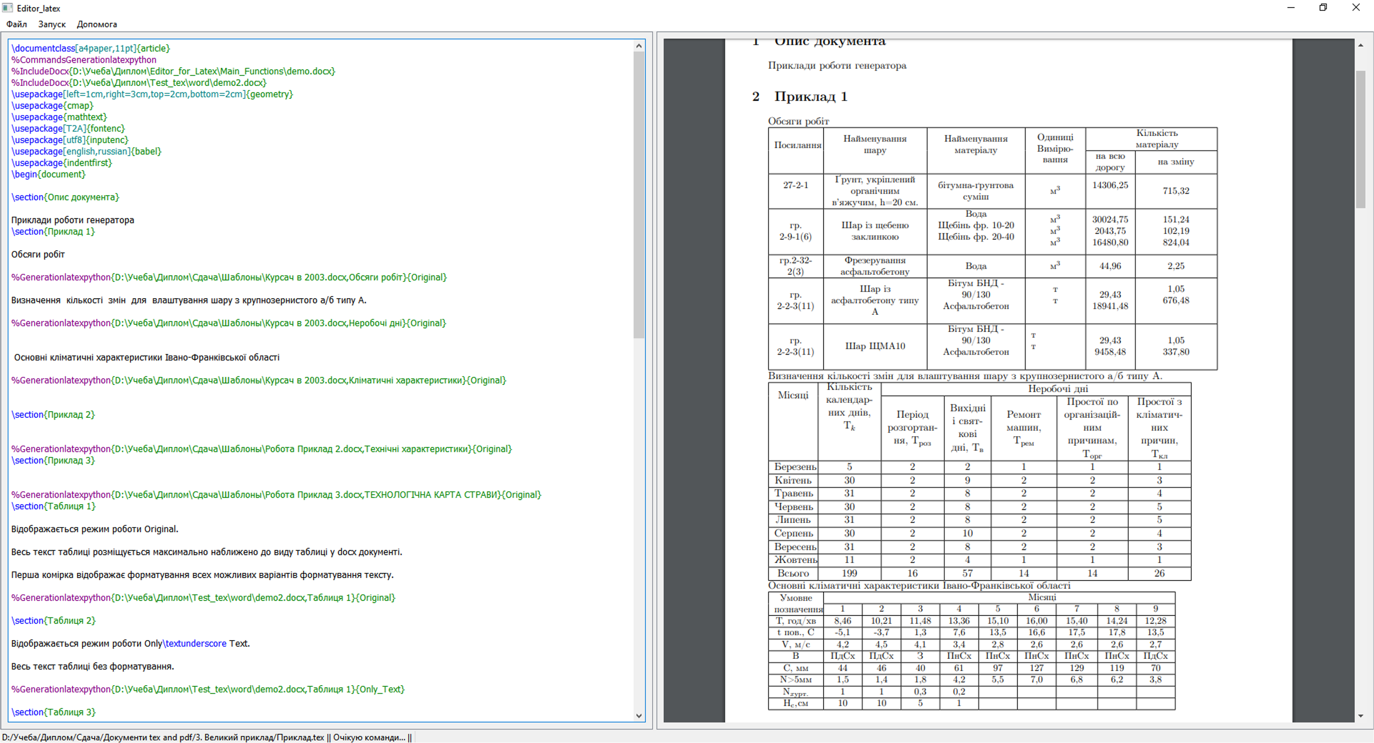Image resolution: width=1374 pixels, height=743 pixels.
Task: Click the PDF preview scroll down arrow
Action: click(1360, 715)
